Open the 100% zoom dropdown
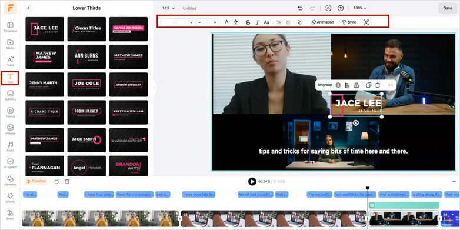Viewport: 460px width, 230px height. pos(360,8)
